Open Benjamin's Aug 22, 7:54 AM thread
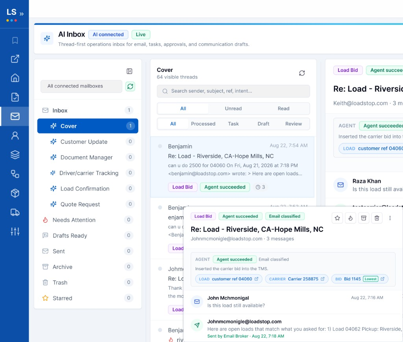 (232, 167)
